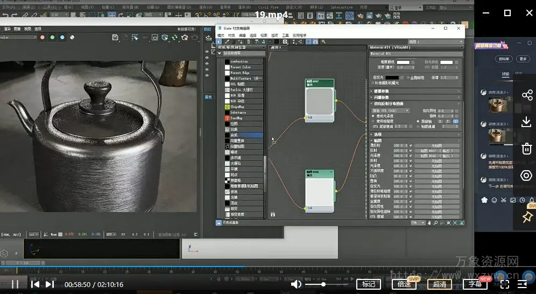Image resolution: width=536 pixels, height=294 pixels.
Task: Click the 倍速 playback speed button
Action: [404, 284]
